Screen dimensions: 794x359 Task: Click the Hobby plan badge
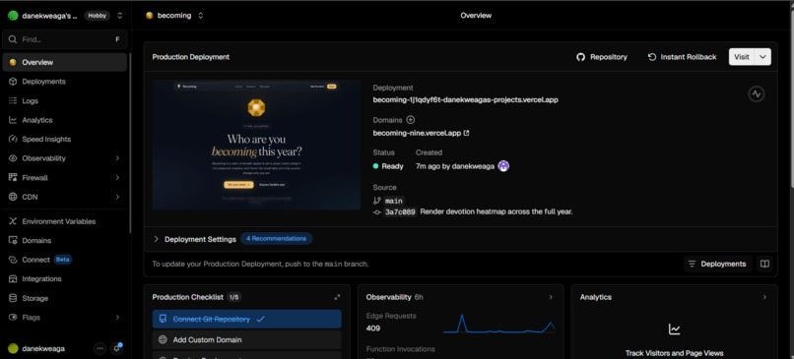(x=98, y=16)
